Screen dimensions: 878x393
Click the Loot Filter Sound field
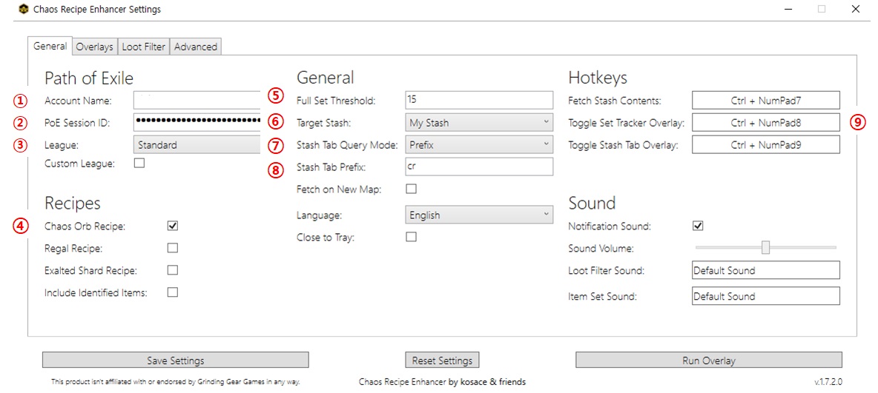766,270
